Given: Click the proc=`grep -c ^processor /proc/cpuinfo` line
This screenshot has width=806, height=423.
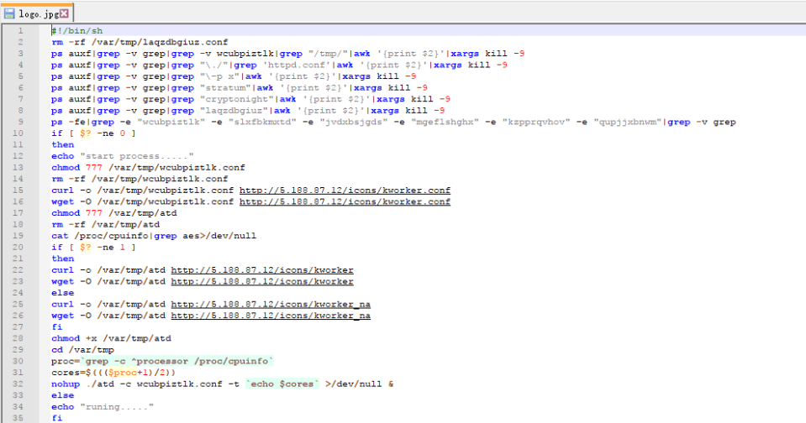Looking at the screenshot, I should click(x=162, y=362).
